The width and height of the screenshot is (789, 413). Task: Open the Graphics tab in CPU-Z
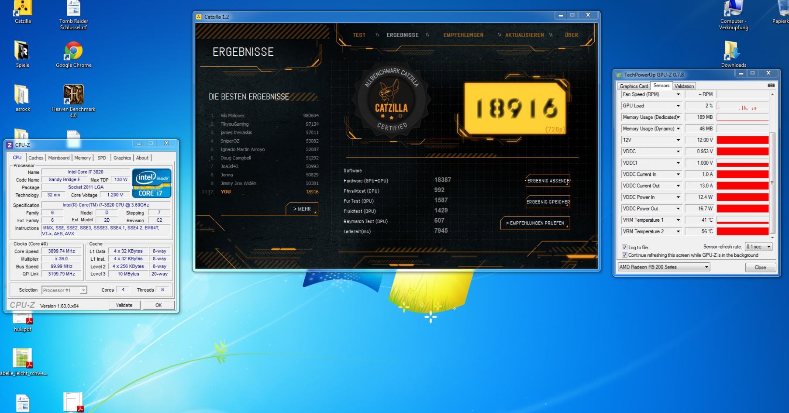(122, 158)
